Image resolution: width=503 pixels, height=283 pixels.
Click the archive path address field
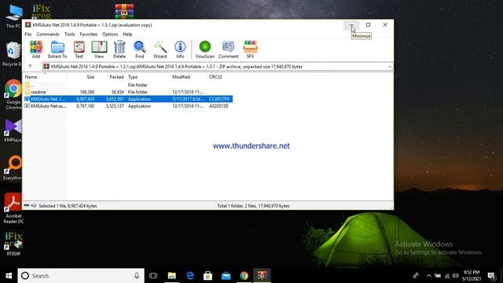tap(218, 66)
